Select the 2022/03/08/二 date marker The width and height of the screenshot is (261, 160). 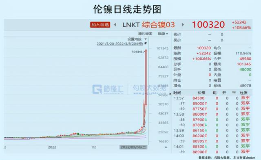133,147
